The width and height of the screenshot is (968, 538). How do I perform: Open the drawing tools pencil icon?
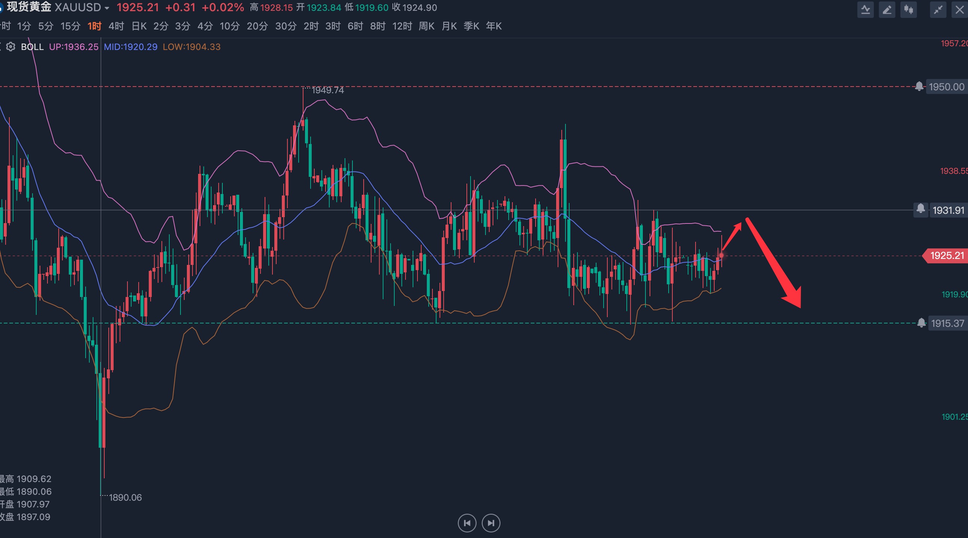tap(887, 9)
